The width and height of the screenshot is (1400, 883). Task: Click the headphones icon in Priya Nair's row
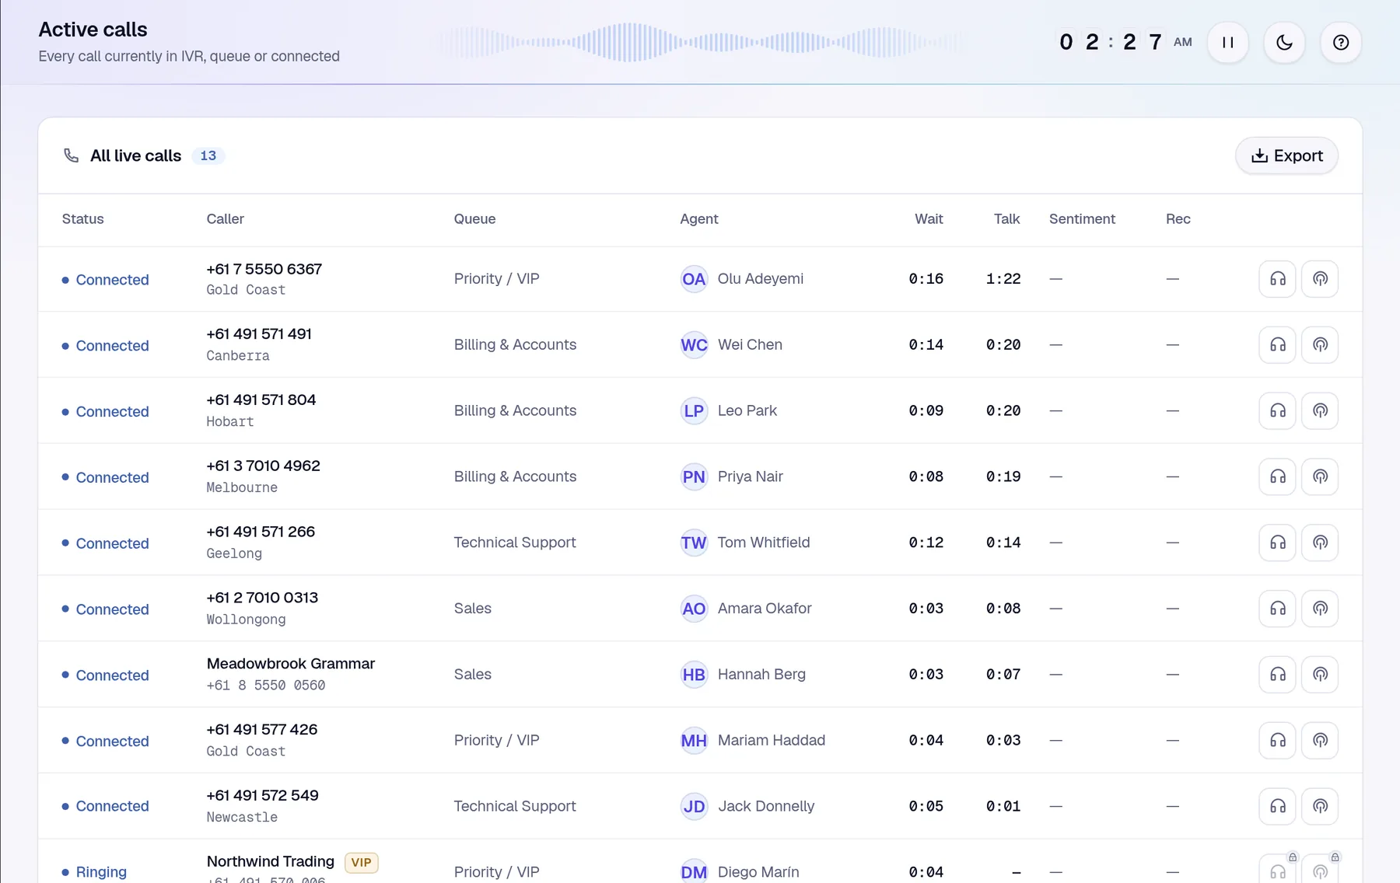tap(1277, 476)
